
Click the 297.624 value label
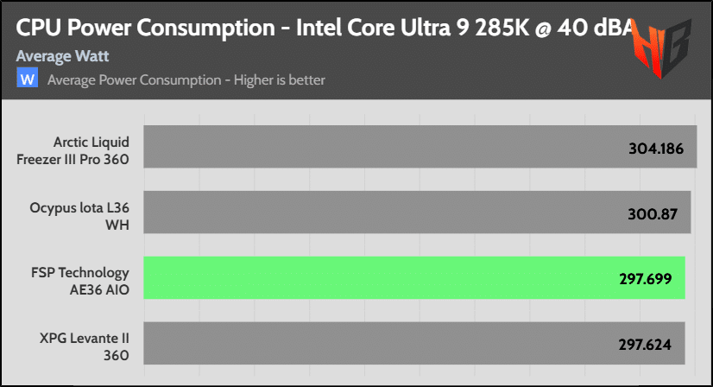pos(645,345)
